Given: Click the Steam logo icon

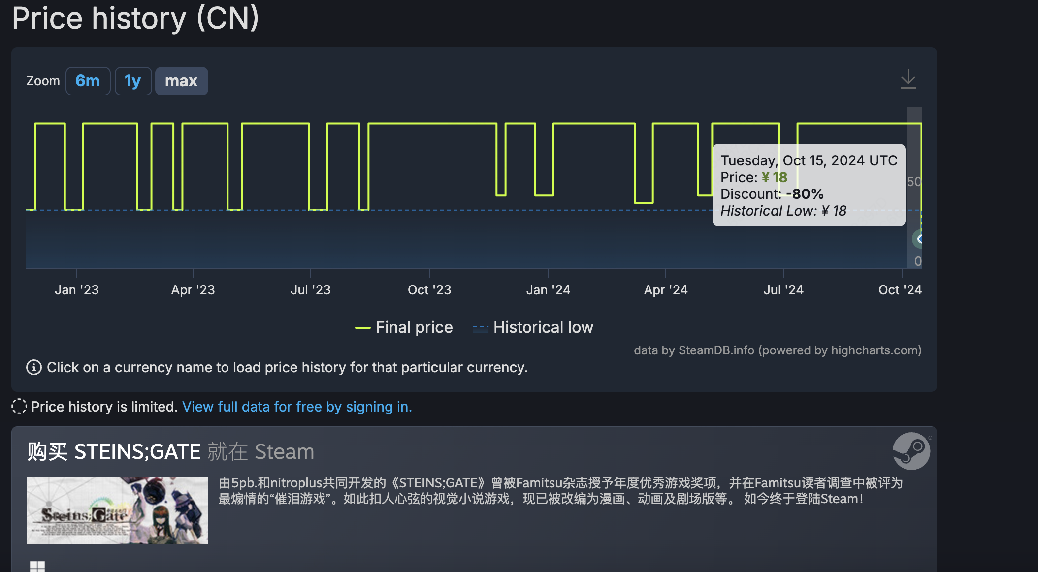Looking at the screenshot, I should (911, 451).
